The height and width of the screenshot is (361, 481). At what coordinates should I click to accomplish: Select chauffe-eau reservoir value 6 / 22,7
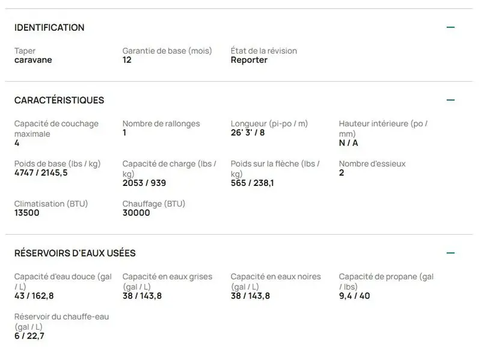[29, 336]
